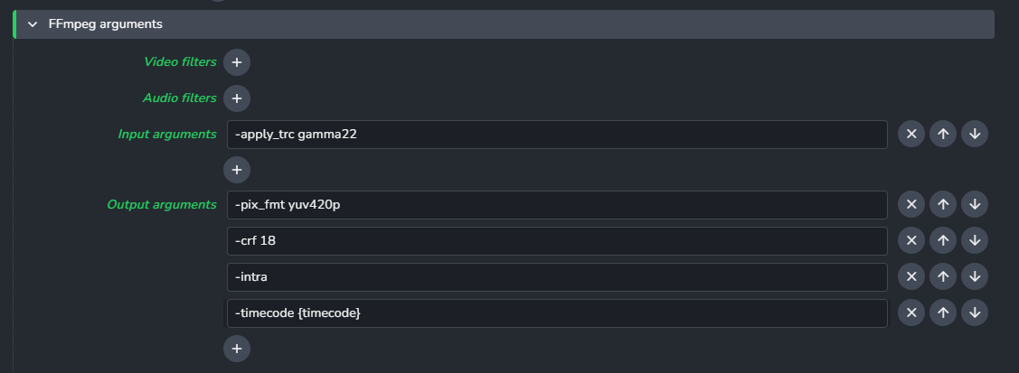Move -intra argument up

(x=943, y=277)
